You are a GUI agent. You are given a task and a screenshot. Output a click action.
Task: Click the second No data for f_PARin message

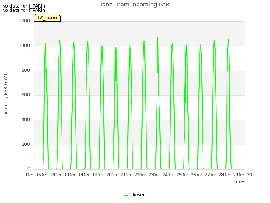tap(24, 10)
